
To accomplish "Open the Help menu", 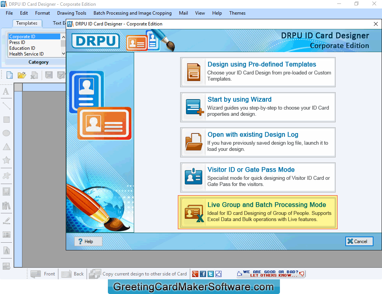I will point(217,13).
